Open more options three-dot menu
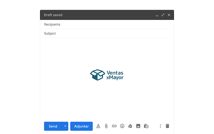 (160, 126)
